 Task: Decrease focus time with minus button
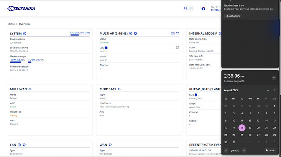(x=226, y=150)
